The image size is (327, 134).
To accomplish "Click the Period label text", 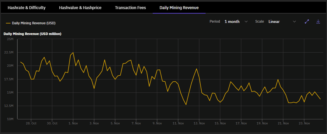I will point(215,22).
